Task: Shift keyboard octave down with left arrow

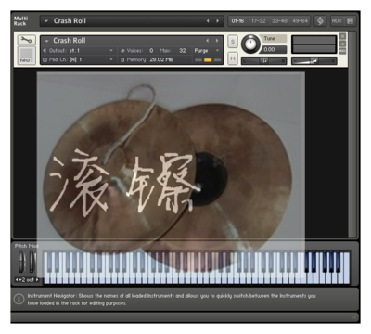Action: click(x=17, y=280)
